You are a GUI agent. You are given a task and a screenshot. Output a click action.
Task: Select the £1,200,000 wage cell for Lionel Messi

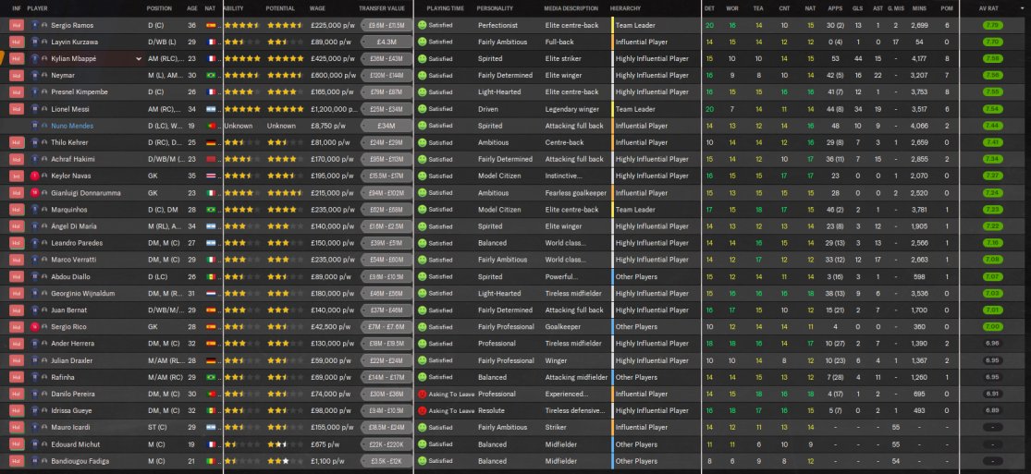point(334,109)
